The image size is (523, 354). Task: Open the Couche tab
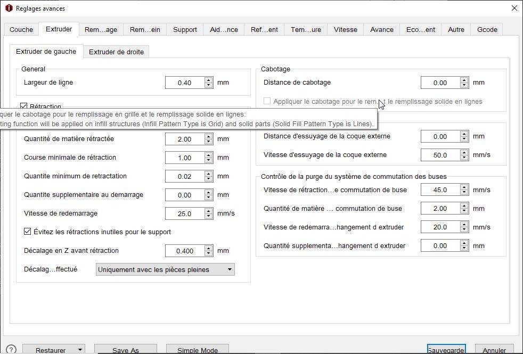21,29
